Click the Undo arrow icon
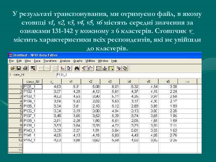The image size is (216, 162). coord(40,68)
